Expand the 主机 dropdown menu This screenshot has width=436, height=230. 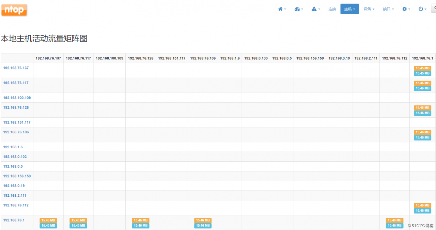(349, 9)
